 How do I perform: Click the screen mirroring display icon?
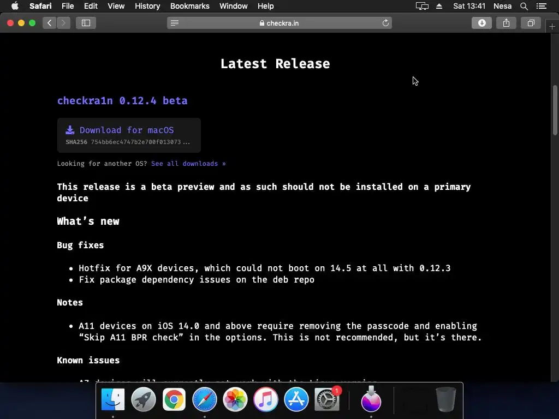[422, 6]
